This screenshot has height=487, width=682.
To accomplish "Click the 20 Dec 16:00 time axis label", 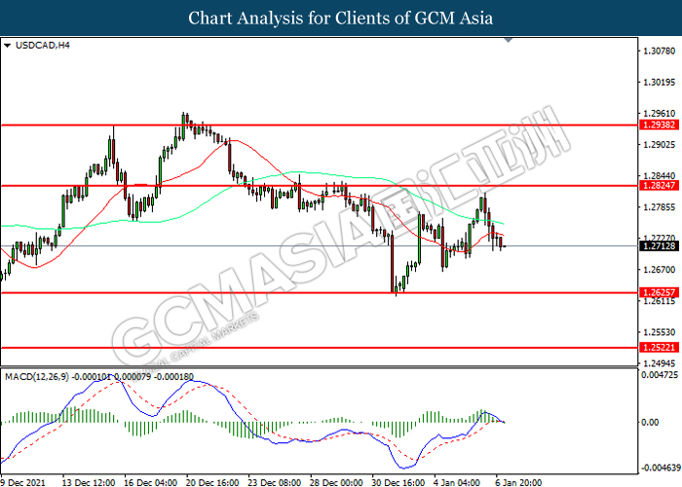I will (212, 483).
